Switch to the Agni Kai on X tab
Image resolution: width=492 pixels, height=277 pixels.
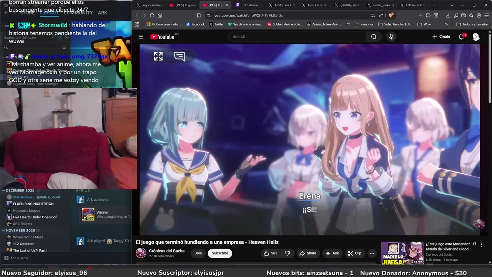click(x=314, y=5)
